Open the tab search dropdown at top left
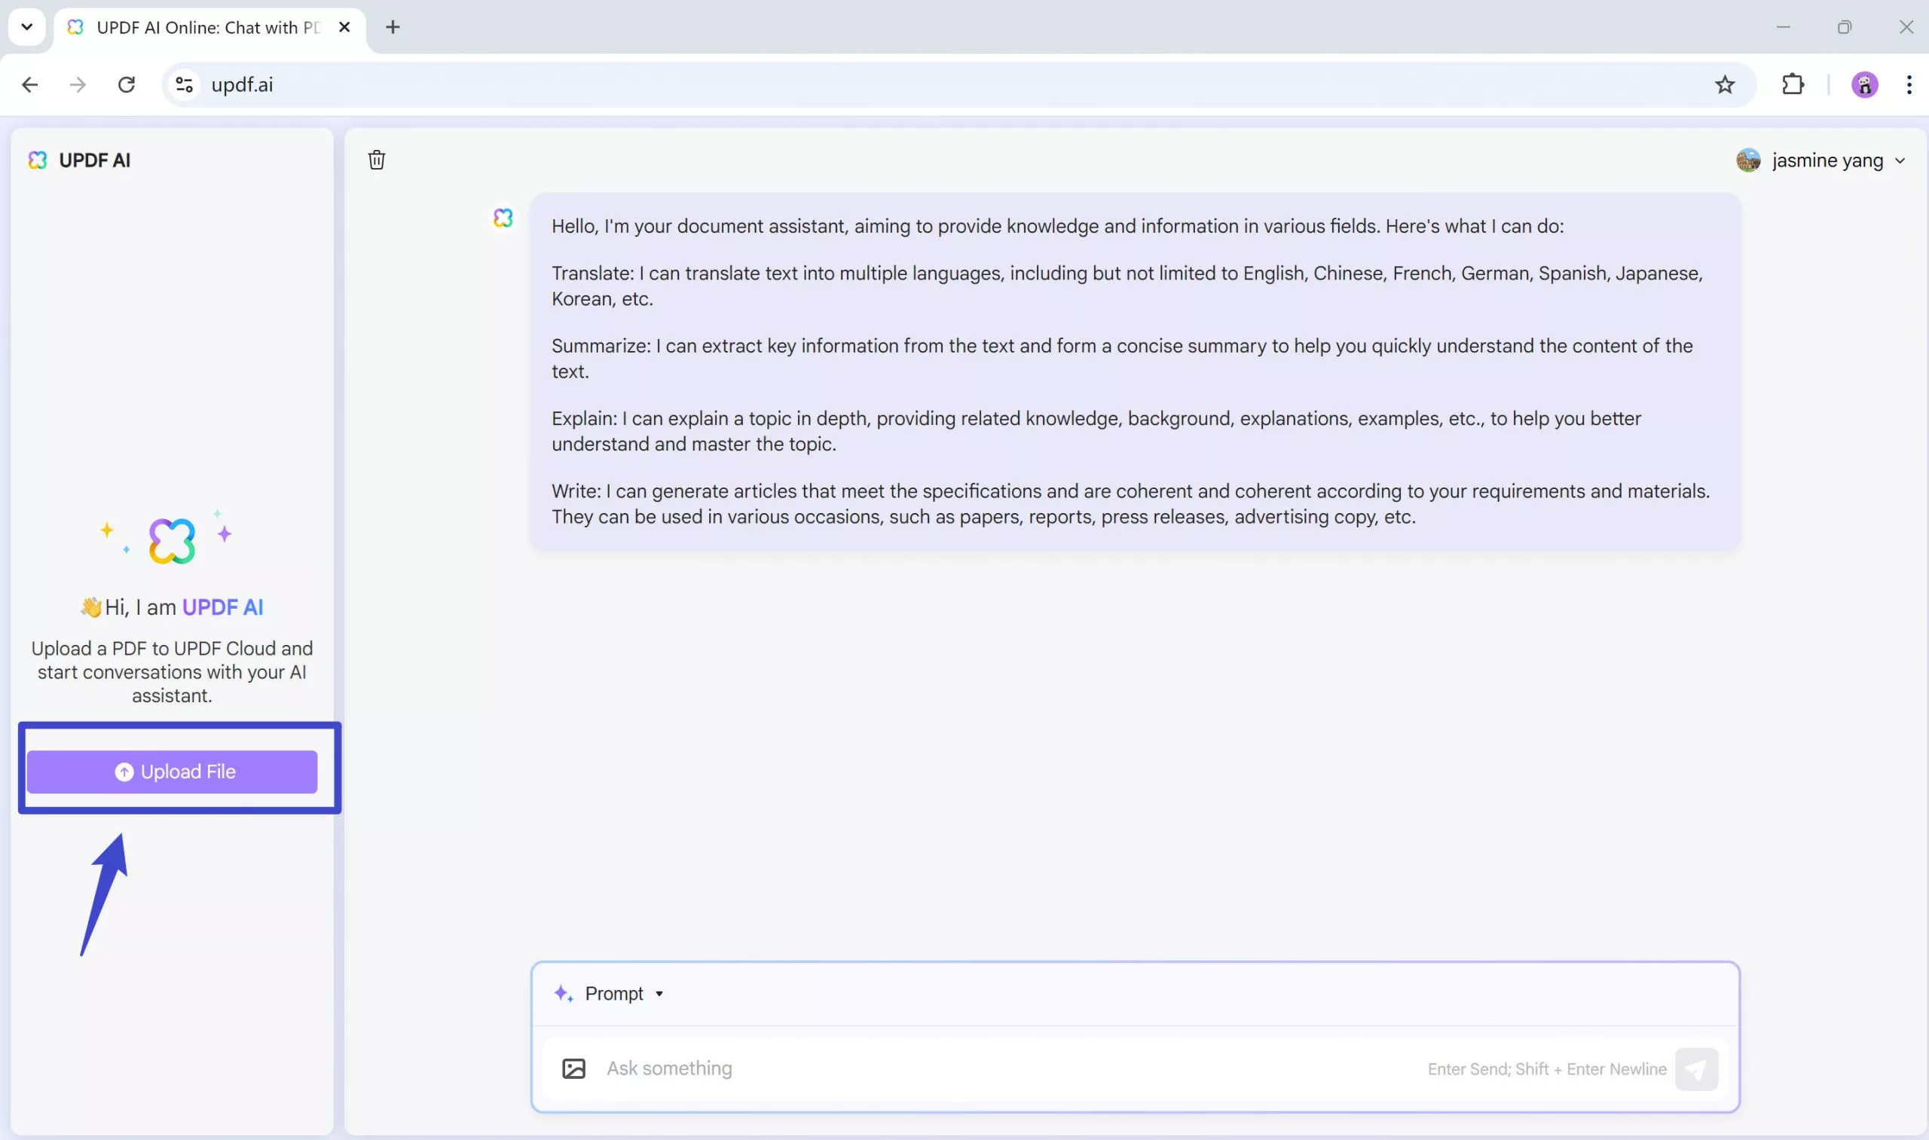Screen dimensions: 1929x1140 point(26,27)
